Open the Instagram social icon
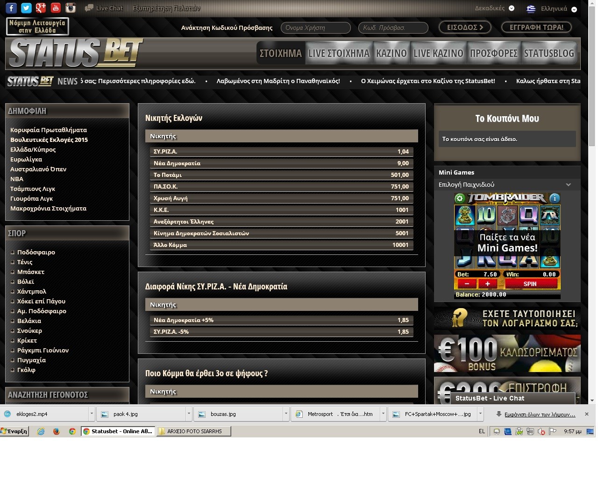 pos(71,8)
